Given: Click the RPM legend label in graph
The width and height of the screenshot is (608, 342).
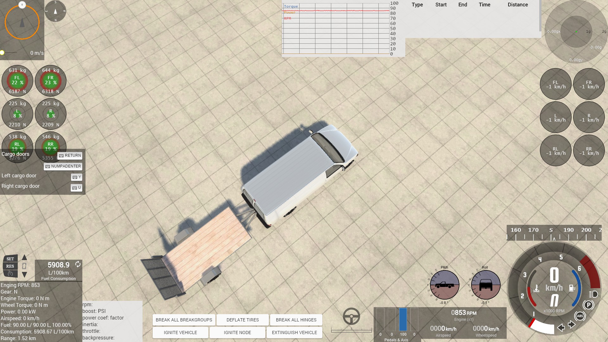Looking at the screenshot, I should 287,18.
